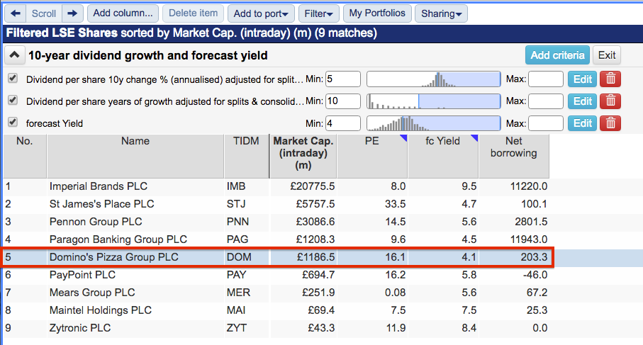Image resolution: width=643 pixels, height=345 pixels.
Task: Click the £20775.5 market cap value
Action: click(x=313, y=186)
